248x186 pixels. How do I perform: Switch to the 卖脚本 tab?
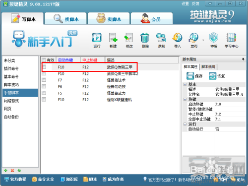[109, 18]
